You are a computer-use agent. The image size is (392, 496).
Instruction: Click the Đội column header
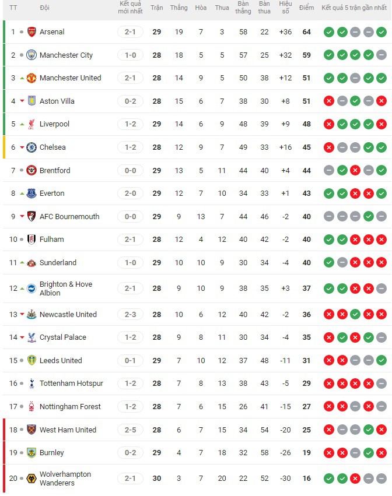[45, 8]
